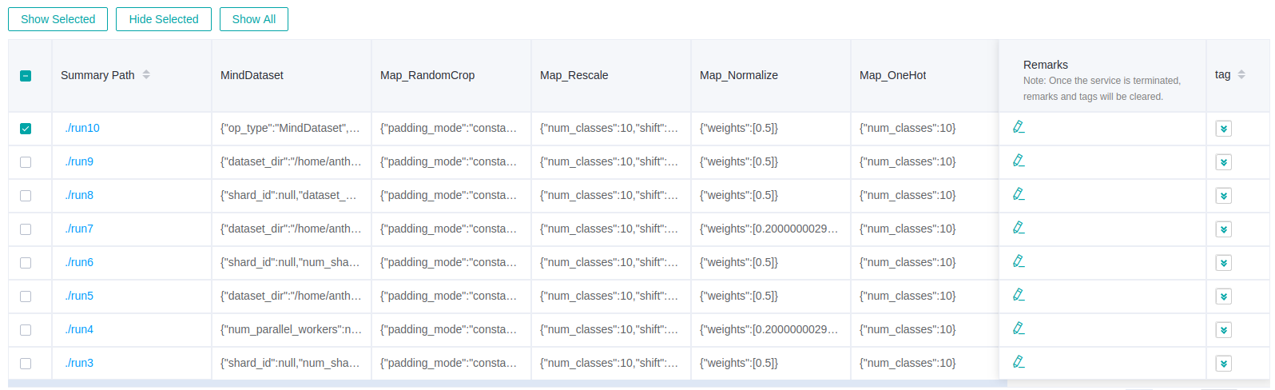This screenshot has width=1275, height=390.
Task: Sort by the tag column header
Action: [x=1241, y=75]
